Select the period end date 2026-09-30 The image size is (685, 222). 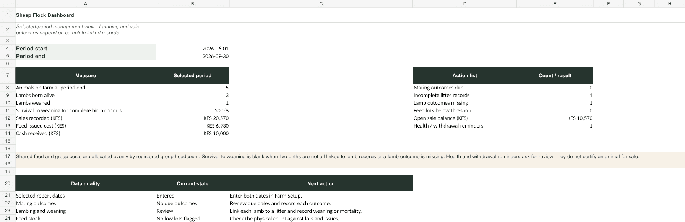pos(193,56)
